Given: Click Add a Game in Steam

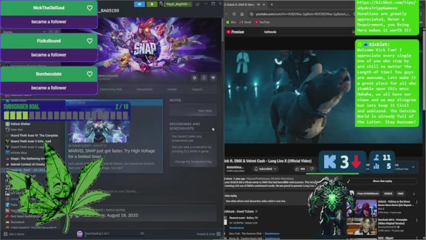Looking at the screenshot, I should pos(14,234).
